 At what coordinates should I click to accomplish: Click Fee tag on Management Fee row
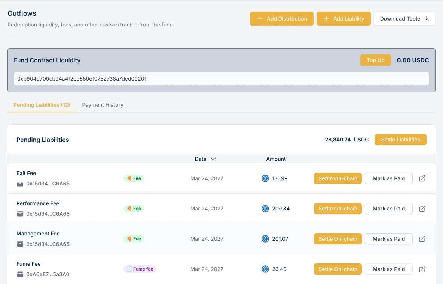tap(134, 239)
